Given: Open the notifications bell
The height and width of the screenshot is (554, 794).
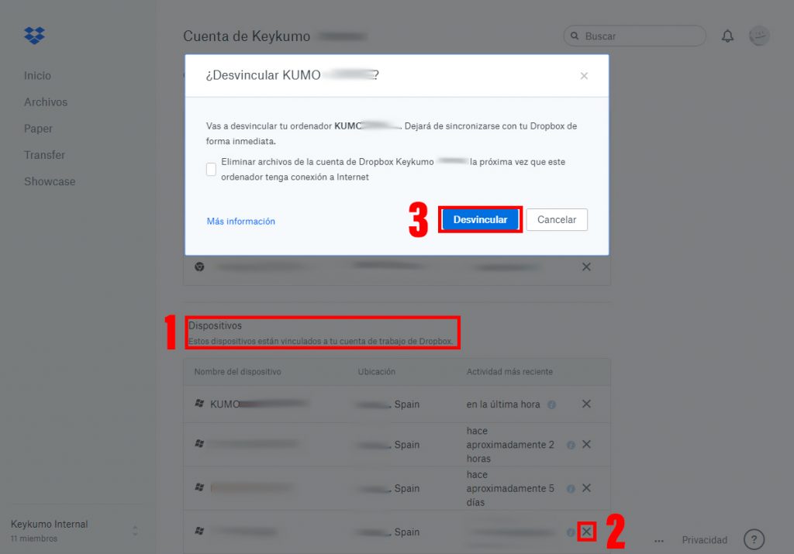Looking at the screenshot, I should click(727, 36).
